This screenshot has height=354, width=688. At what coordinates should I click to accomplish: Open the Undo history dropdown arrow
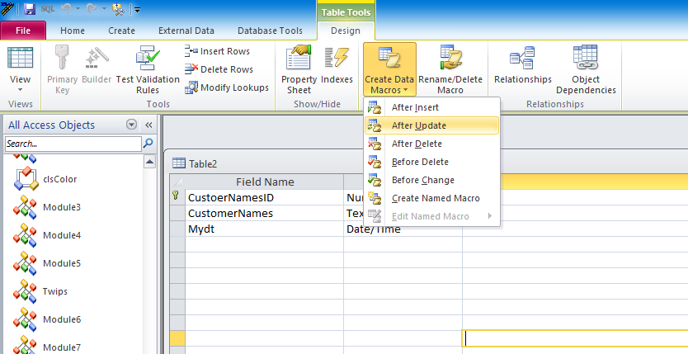[78, 9]
